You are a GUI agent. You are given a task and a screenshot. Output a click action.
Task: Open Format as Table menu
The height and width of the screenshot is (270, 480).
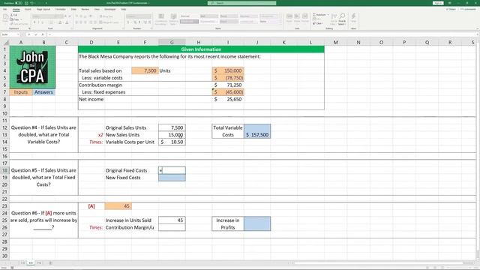(x=173, y=19)
